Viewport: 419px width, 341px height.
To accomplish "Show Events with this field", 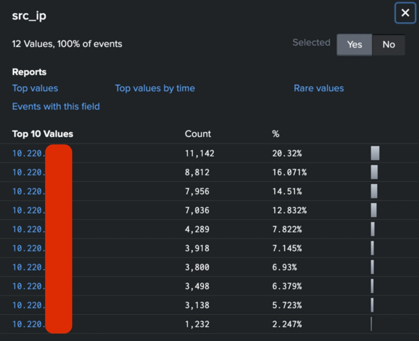I will point(56,106).
